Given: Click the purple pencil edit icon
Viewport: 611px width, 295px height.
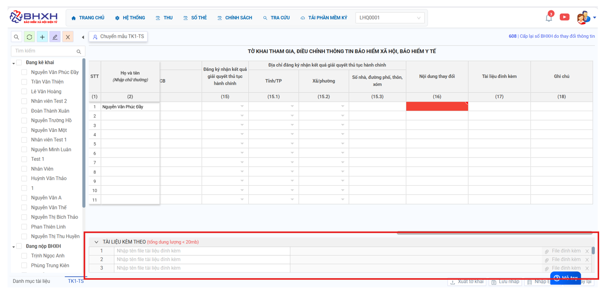Looking at the screenshot, I should coord(55,37).
